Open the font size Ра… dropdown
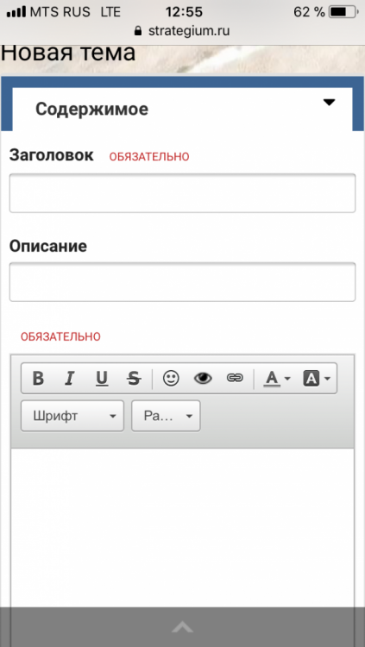Screen dimensions: 365x647 click(166, 416)
